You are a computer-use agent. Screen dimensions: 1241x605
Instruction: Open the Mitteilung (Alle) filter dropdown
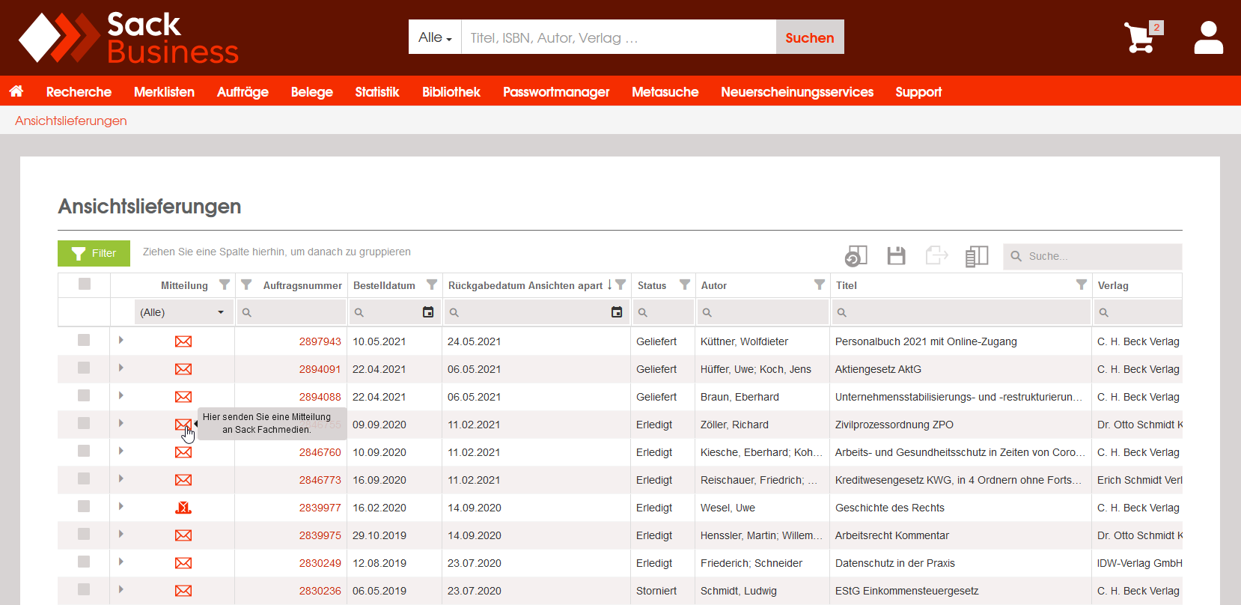183,312
